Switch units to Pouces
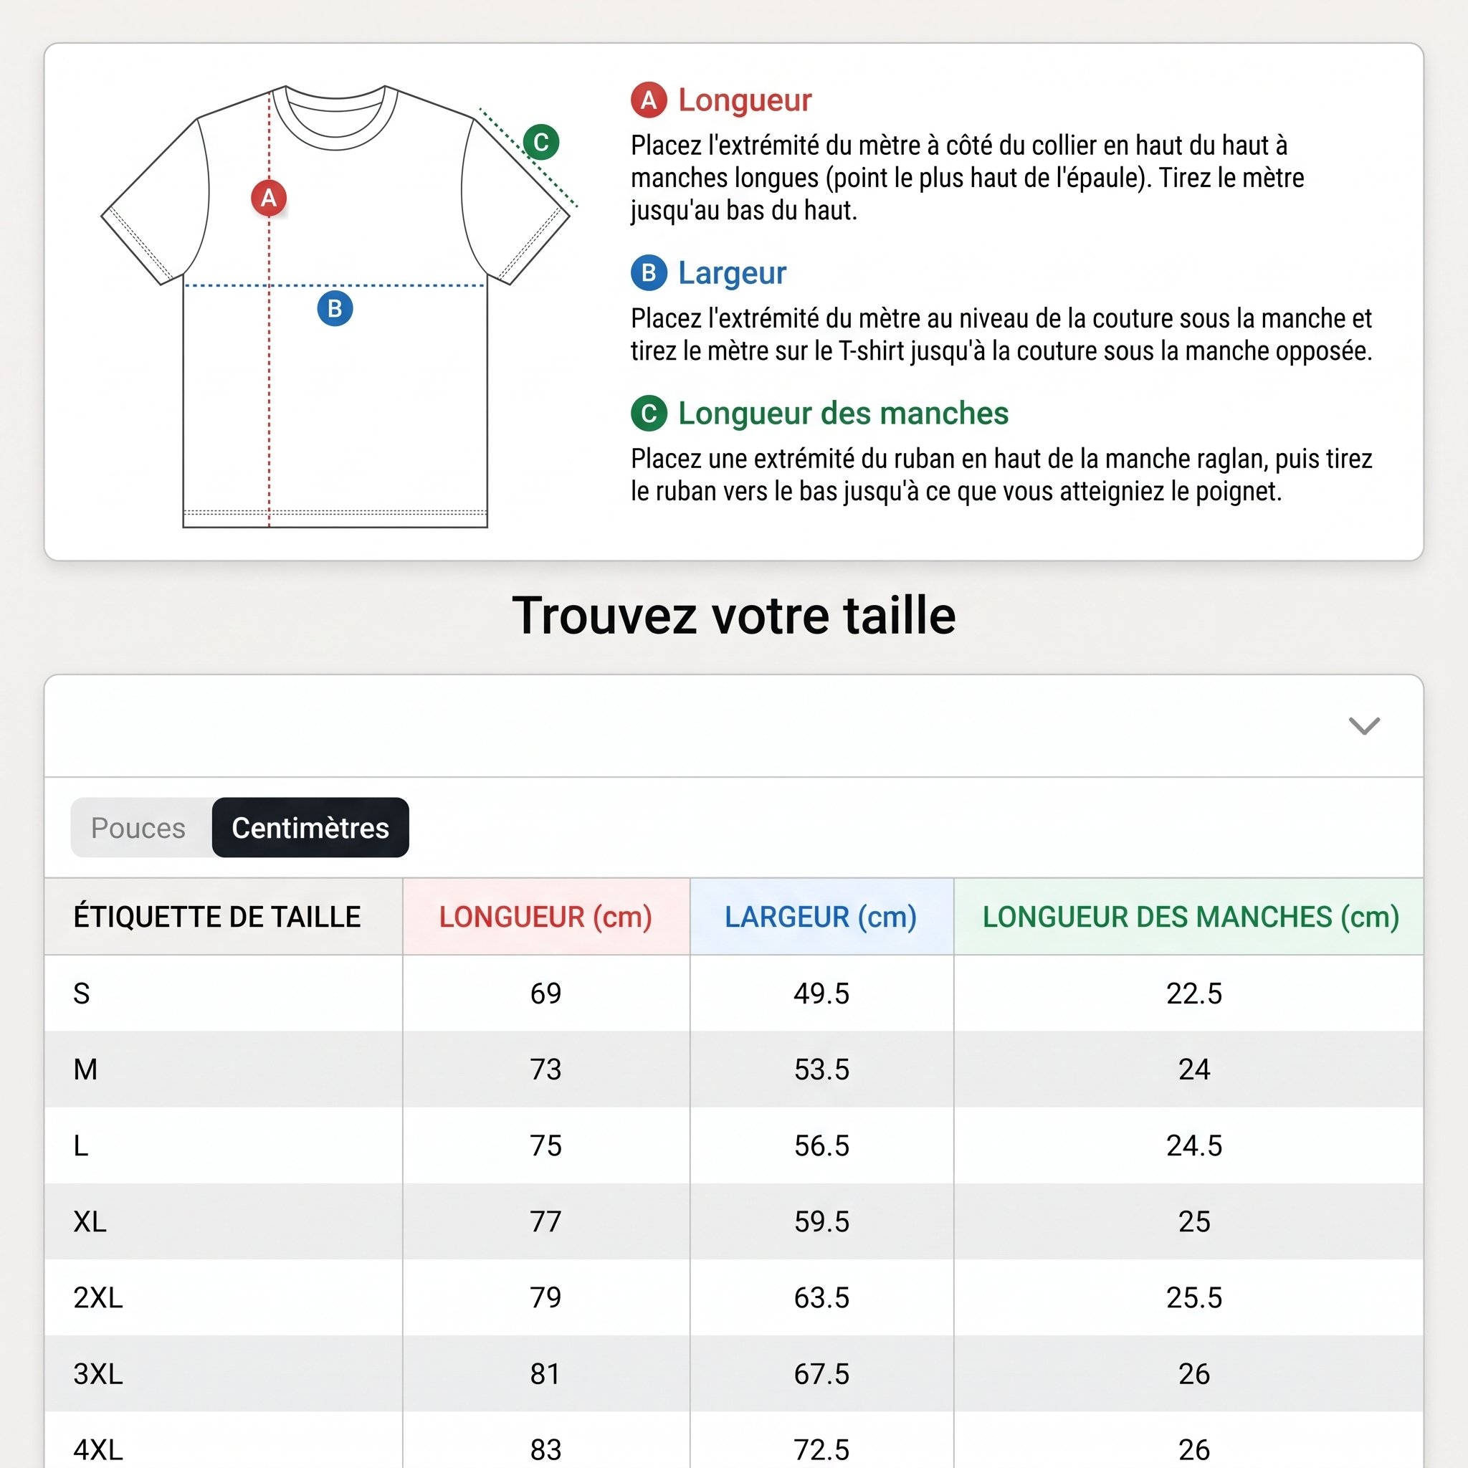Viewport: 1468px width, 1468px height. (138, 827)
